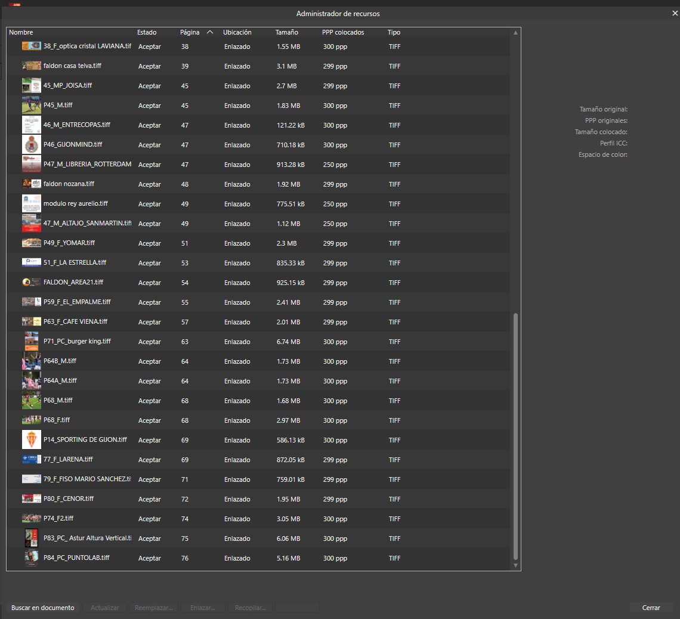Screen dimensions: 680x619
Task: Select file name P84_PC_PUNTOLAB.tiff
Action: pyautogui.click(x=76, y=558)
